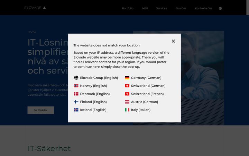This screenshot has height=156, width=249.
Task: Select the Austria (German) link
Action: pos(145,102)
